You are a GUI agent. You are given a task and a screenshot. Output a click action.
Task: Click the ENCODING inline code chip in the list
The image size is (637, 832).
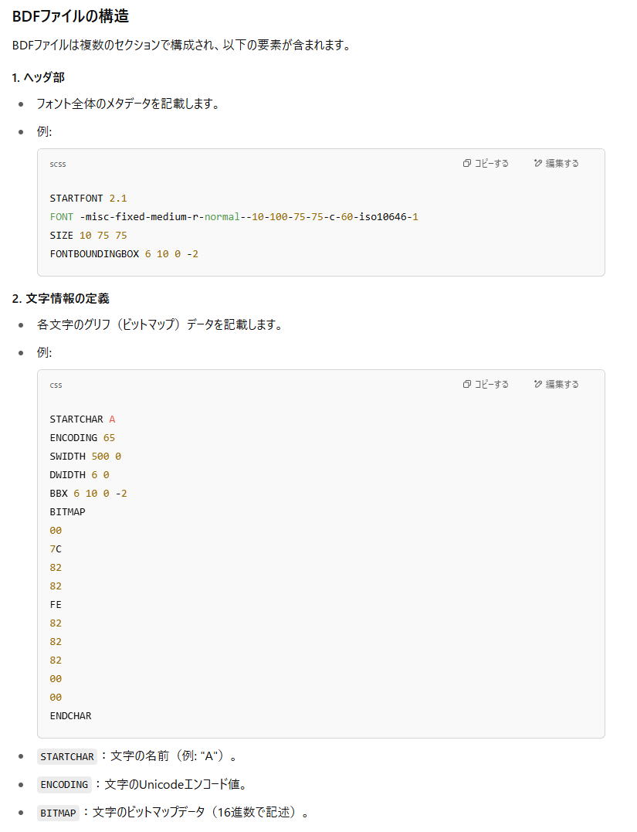tap(64, 784)
